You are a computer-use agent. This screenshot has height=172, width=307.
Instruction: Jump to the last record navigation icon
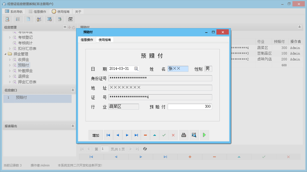click(136, 135)
